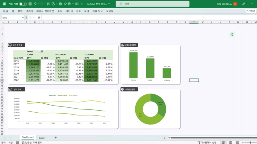Click the 브랜드별 실적 bar chart icon
Image resolution: width=257 pixels, height=144 pixels.
122,45
